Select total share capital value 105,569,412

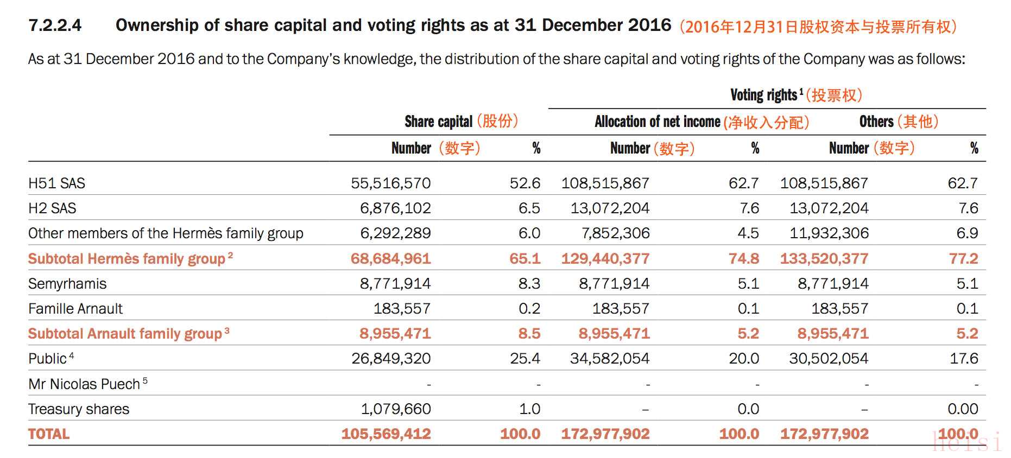click(386, 434)
